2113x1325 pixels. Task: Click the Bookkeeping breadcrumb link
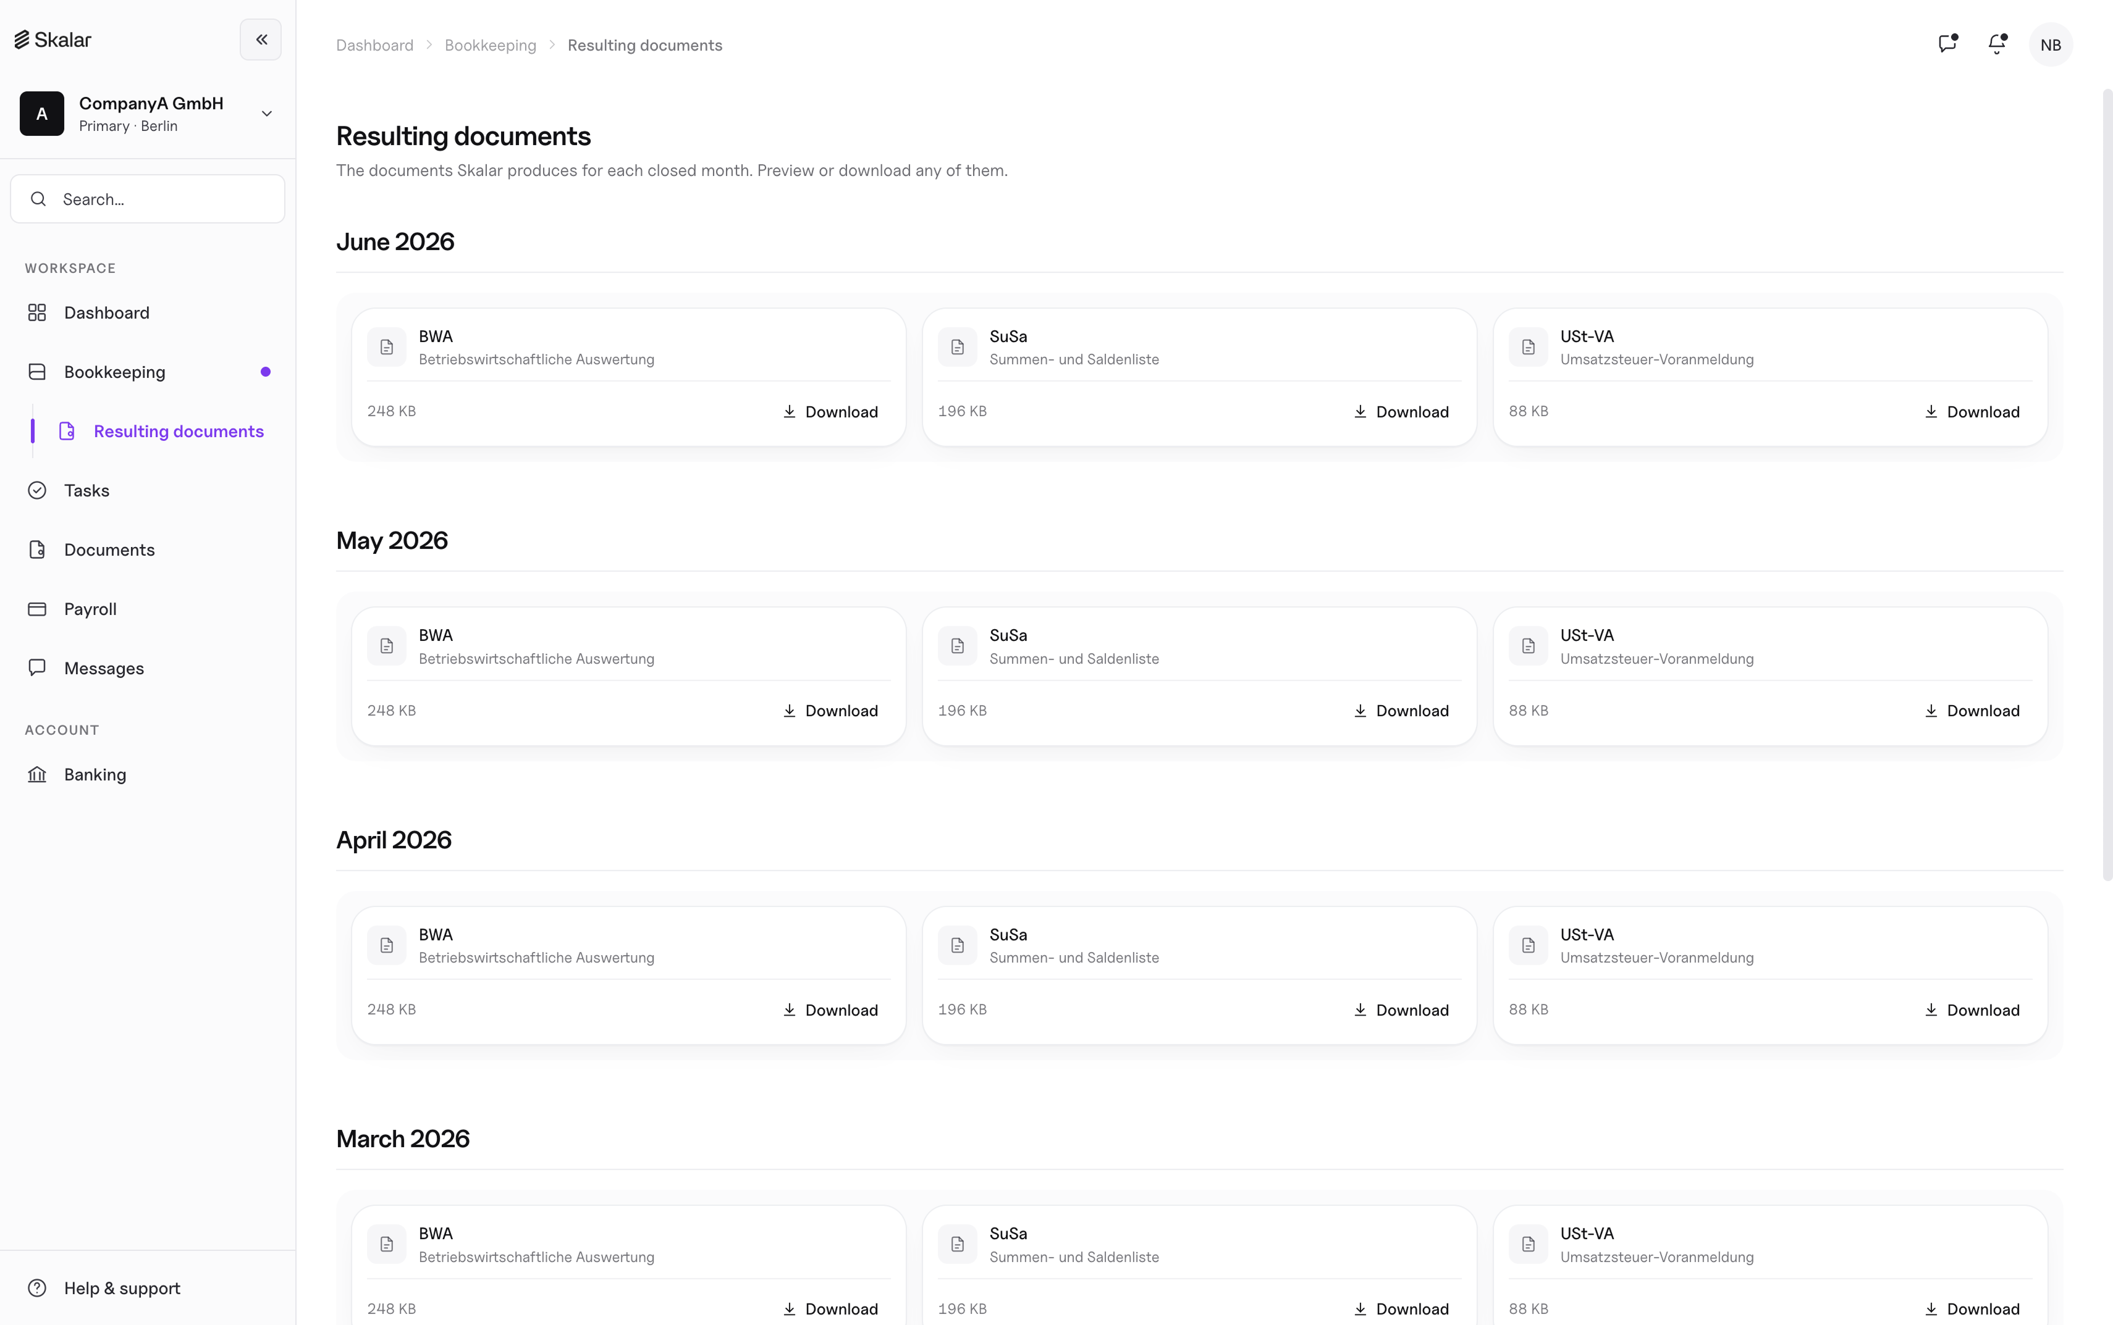[490, 44]
